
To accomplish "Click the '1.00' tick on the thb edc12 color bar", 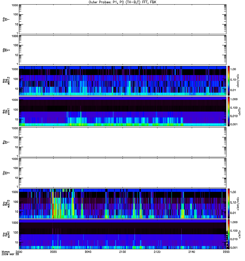I will coord(233,69).
